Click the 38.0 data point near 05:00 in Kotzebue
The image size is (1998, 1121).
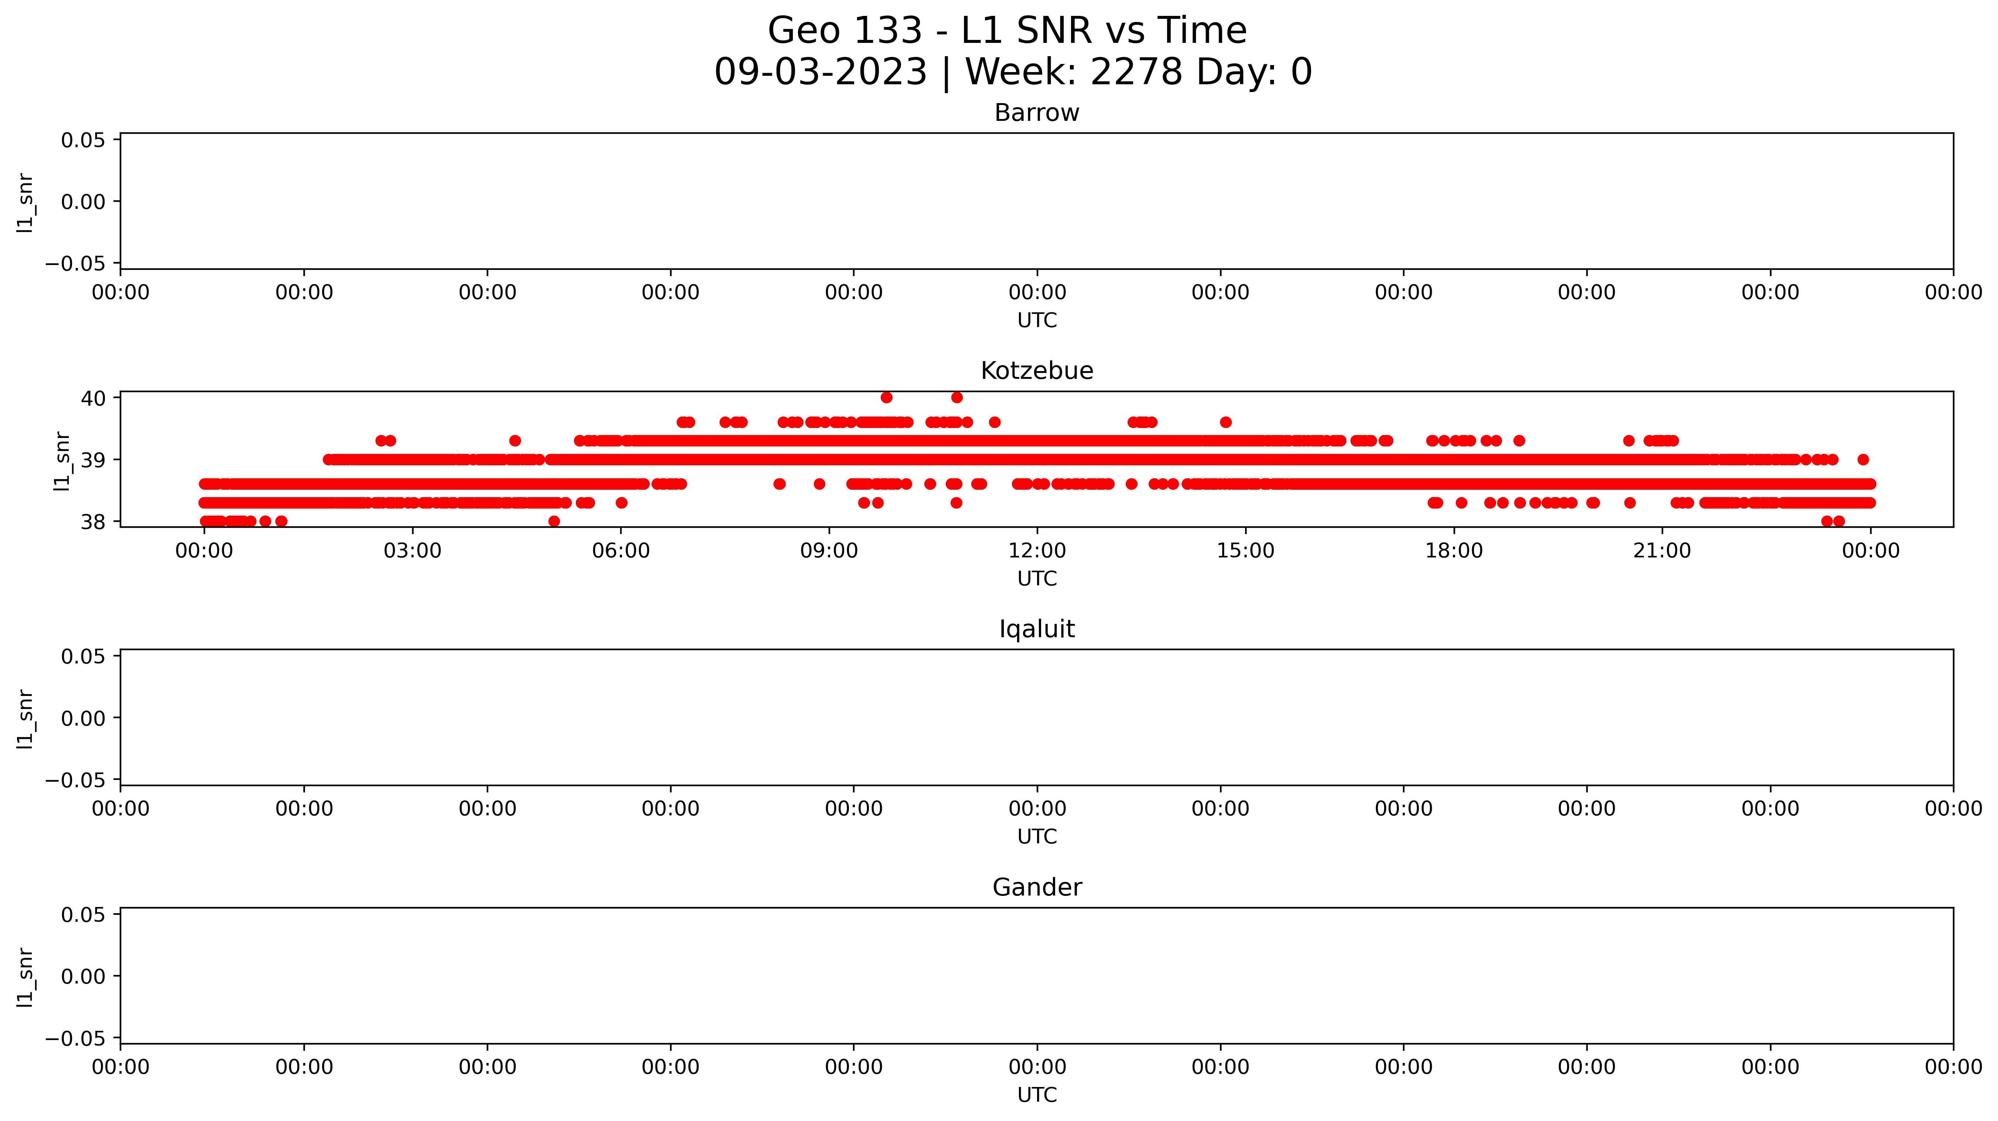coord(554,522)
